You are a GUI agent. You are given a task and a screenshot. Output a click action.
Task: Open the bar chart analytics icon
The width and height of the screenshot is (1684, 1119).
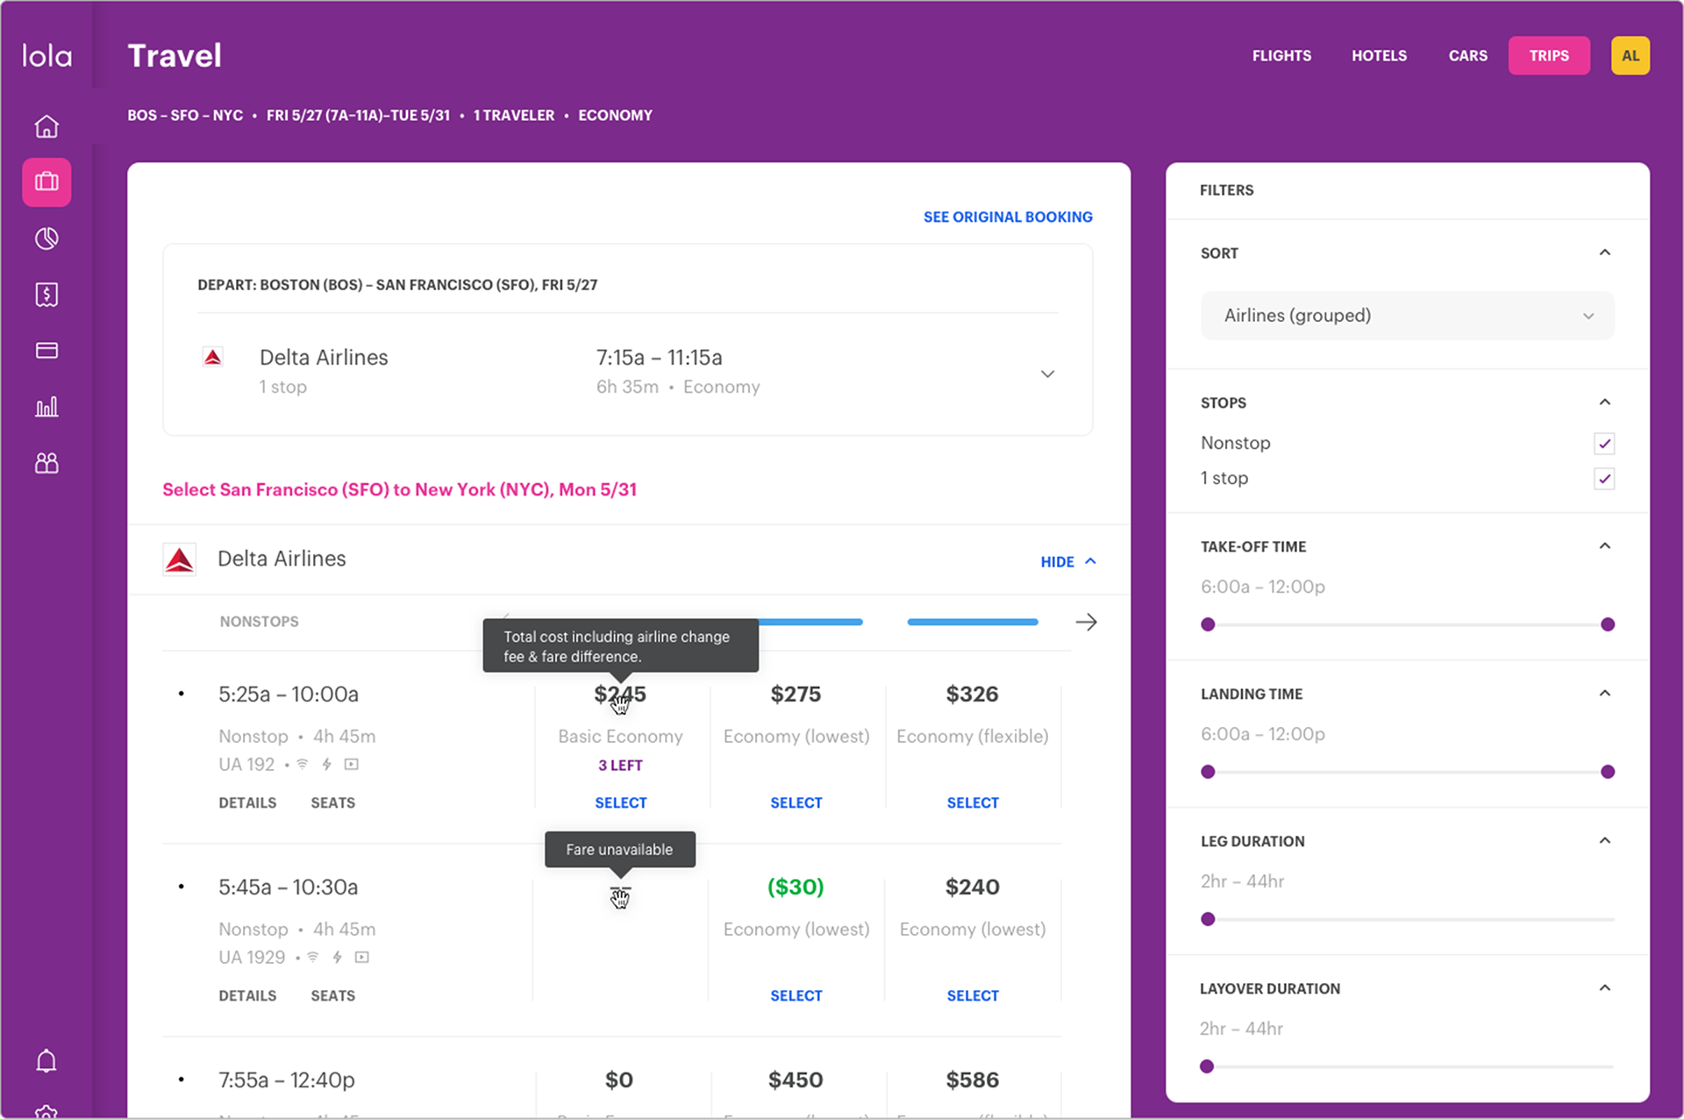(x=46, y=407)
